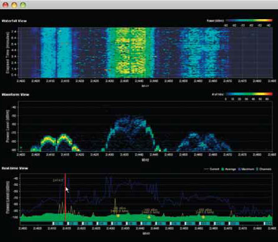Select the Wi-Fi channel 6 bar

pos(131,223)
